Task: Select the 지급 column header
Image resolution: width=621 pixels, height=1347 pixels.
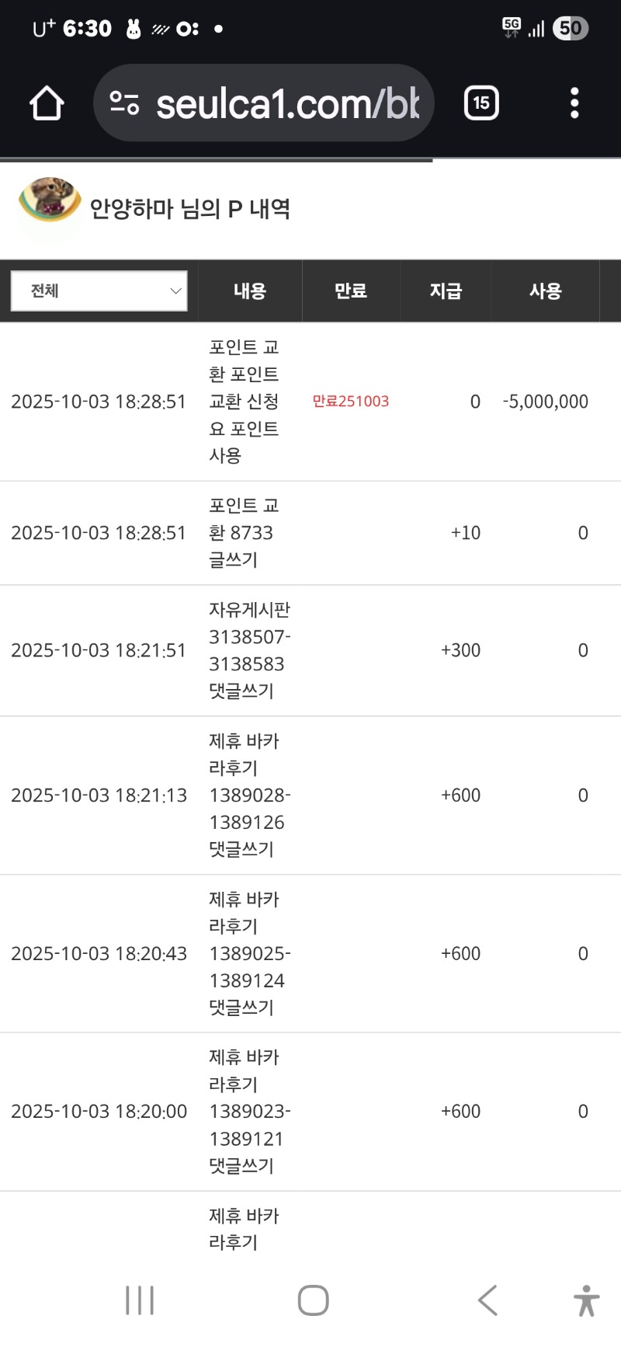Action: 446,291
